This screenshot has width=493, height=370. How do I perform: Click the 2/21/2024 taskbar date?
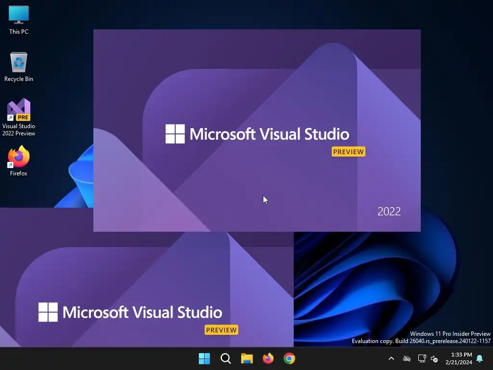click(x=459, y=362)
